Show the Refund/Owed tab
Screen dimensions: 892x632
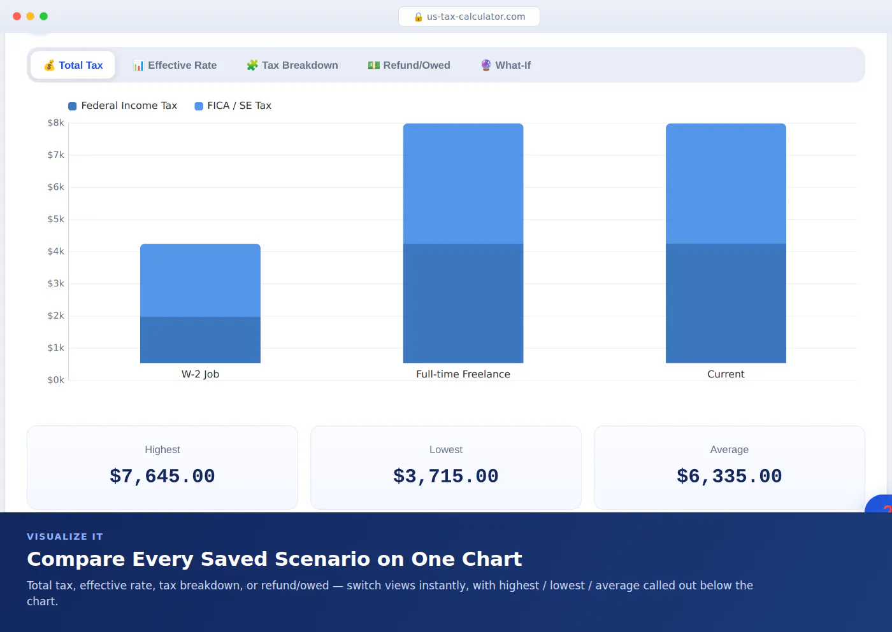click(409, 65)
